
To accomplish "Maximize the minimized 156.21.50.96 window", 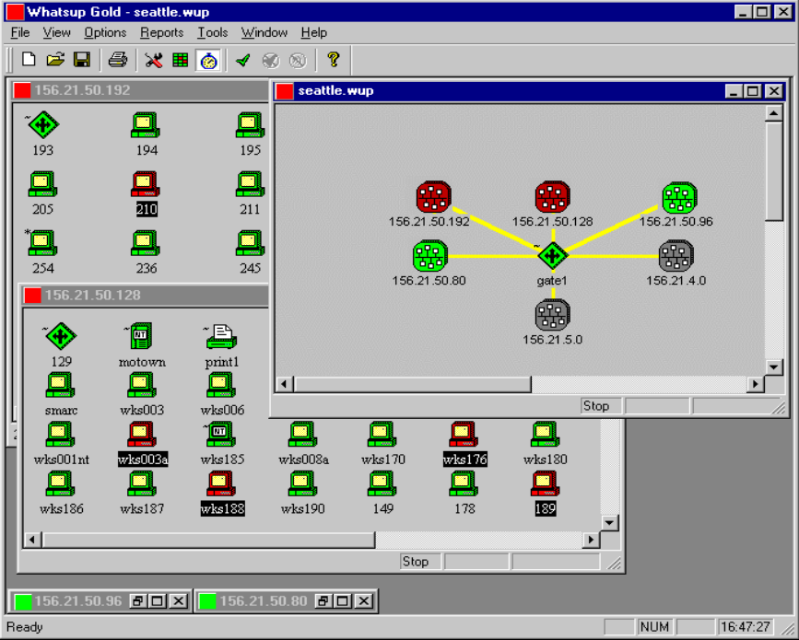I will click(158, 601).
